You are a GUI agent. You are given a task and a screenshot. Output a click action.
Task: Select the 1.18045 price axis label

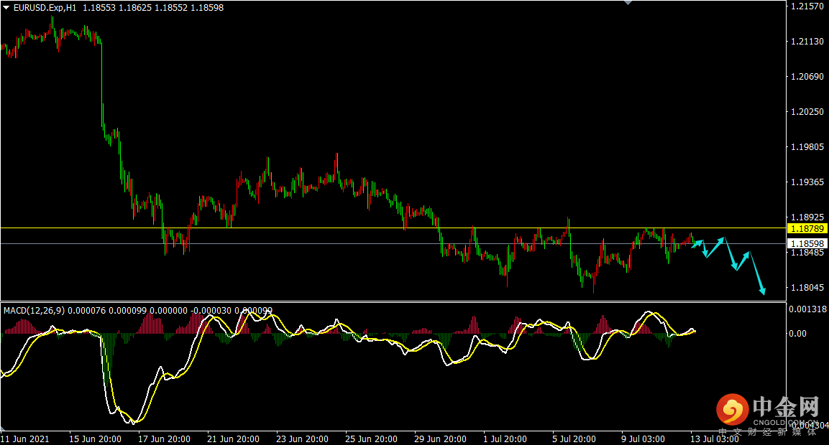(x=806, y=288)
